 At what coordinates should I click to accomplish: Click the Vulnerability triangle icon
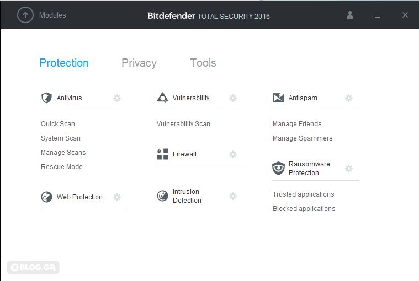coord(162,98)
